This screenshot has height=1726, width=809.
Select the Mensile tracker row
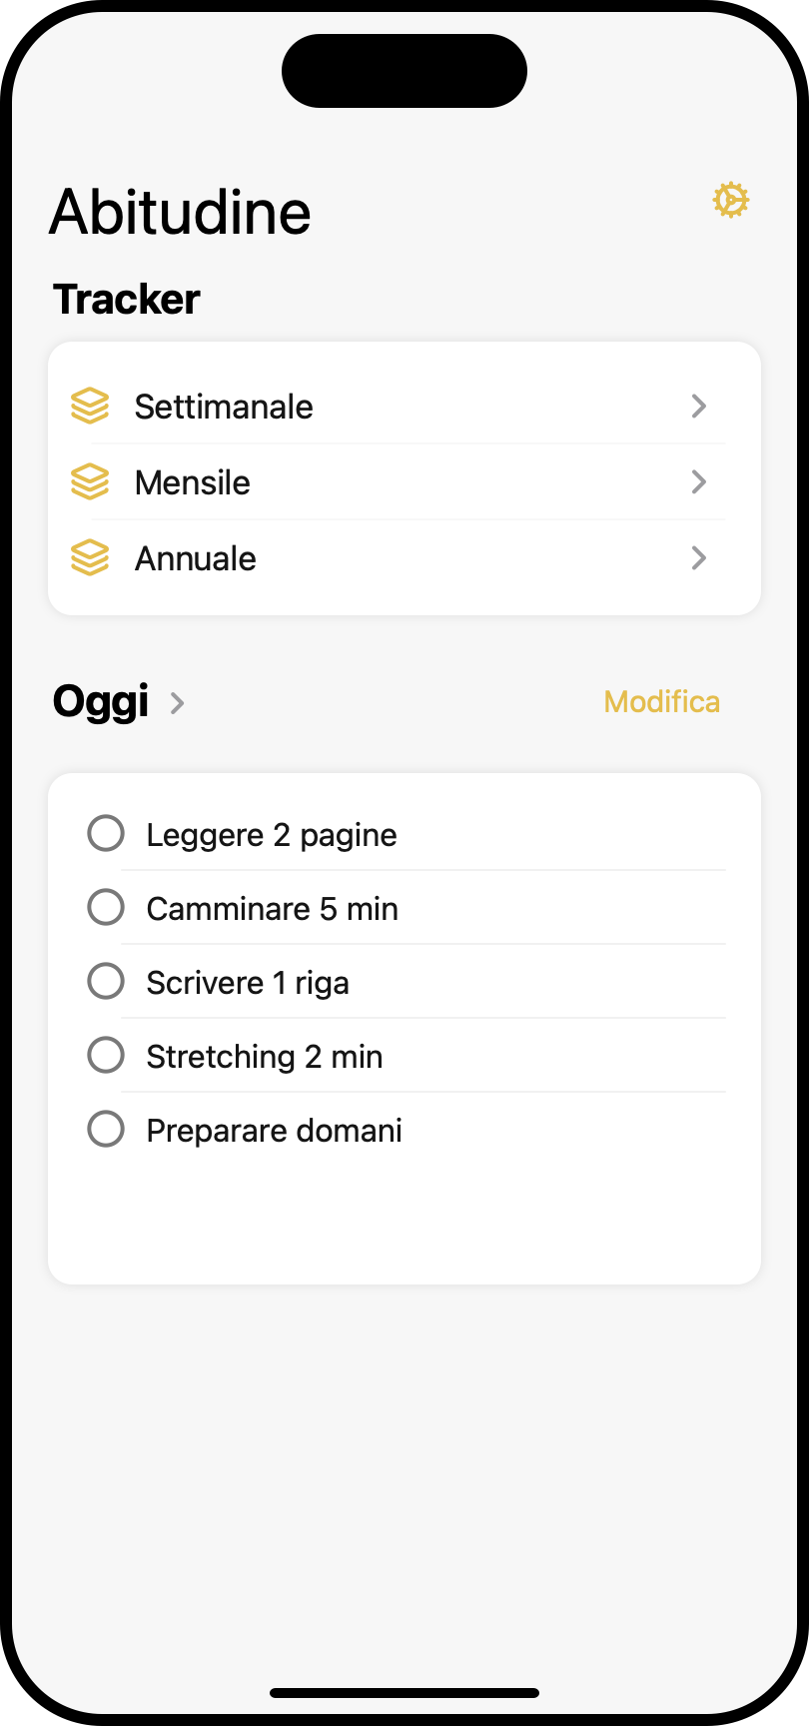pyautogui.click(x=404, y=482)
